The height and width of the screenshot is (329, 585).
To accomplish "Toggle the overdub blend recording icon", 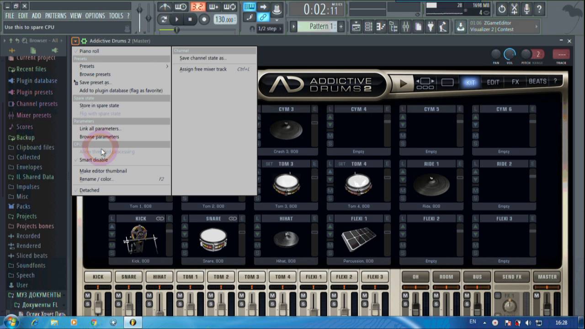I will pyautogui.click(x=213, y=7).
